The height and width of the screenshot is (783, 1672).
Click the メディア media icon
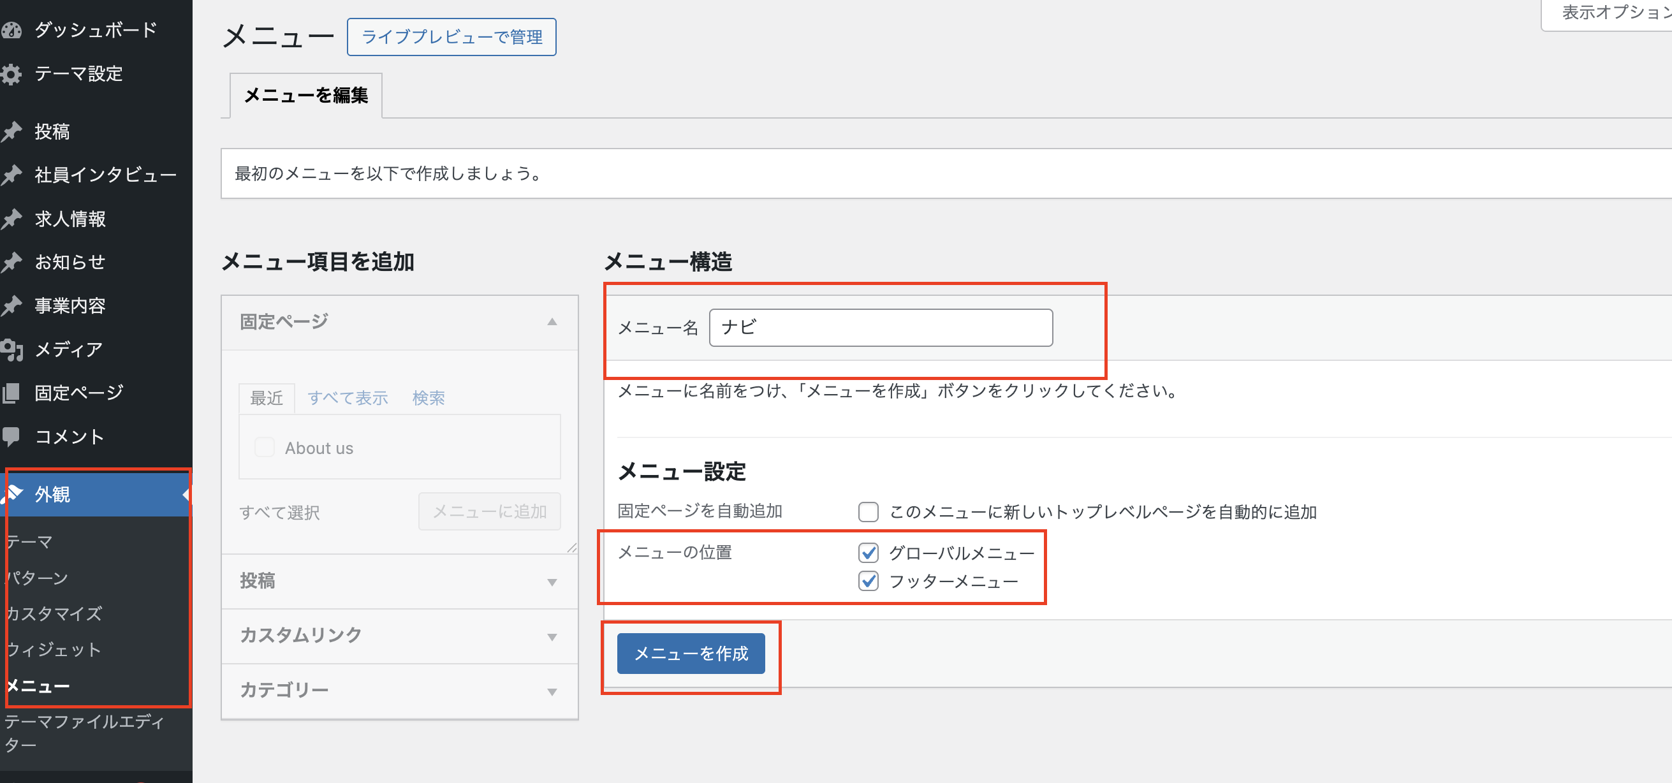(11, 350)
